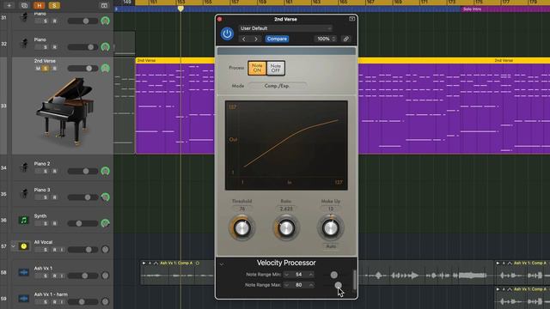Open the Mode Comp./Exp. dropdown
This screenshot has width=550, height=309.
click(x=277, y=86)
